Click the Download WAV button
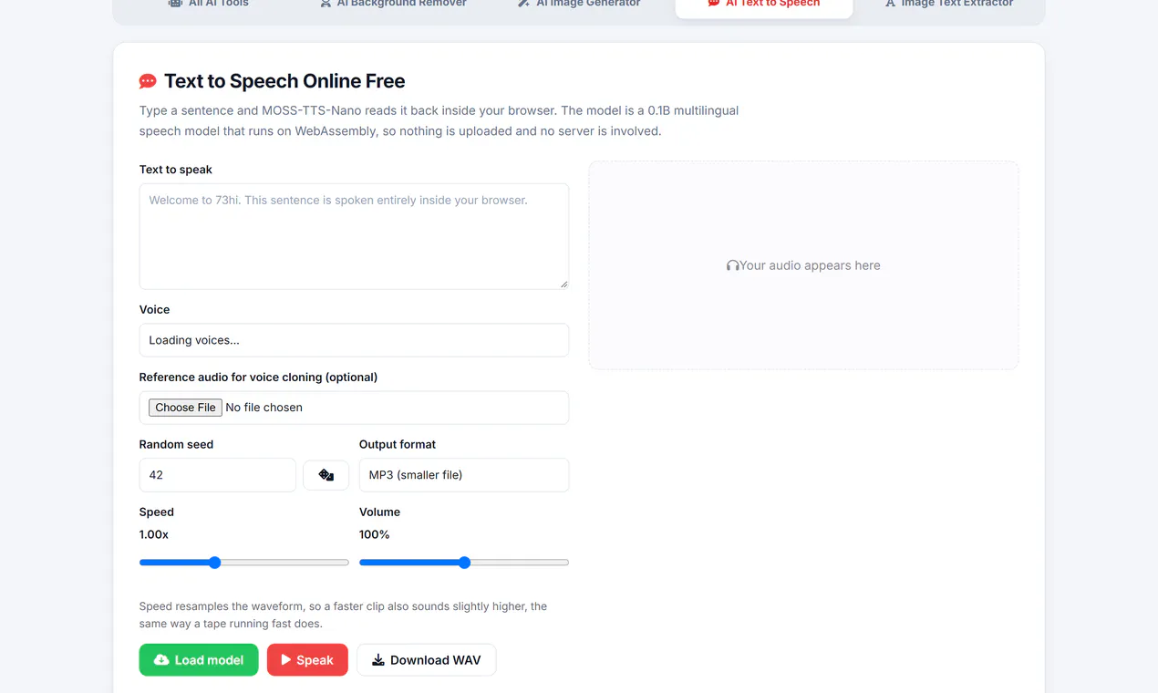1158x693 pixels. point(426,660)
